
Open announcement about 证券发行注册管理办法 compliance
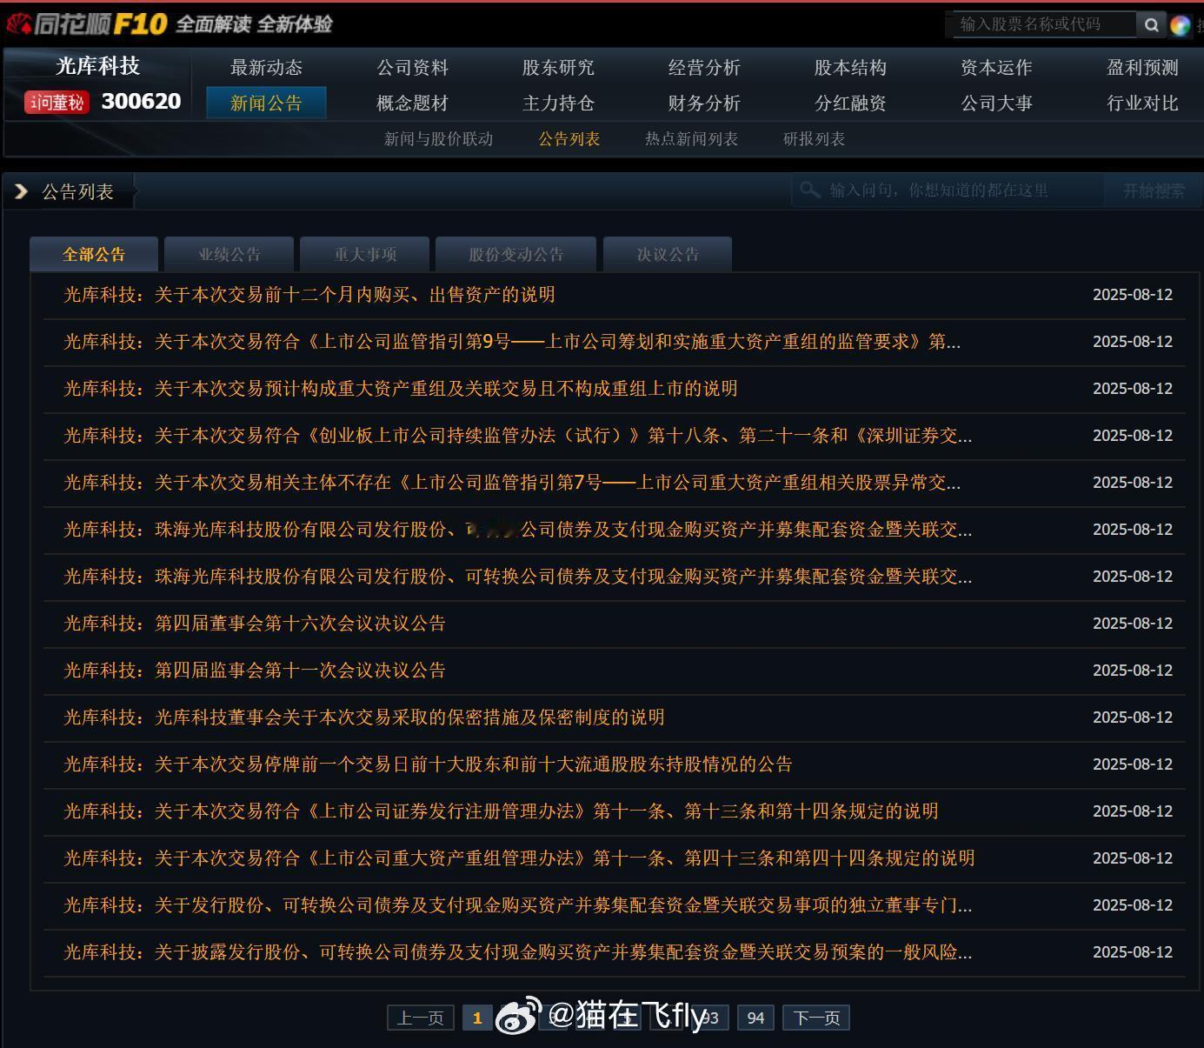[501, 811]
